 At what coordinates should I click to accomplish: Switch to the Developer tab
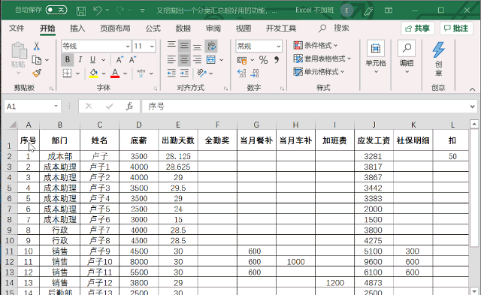281,29
